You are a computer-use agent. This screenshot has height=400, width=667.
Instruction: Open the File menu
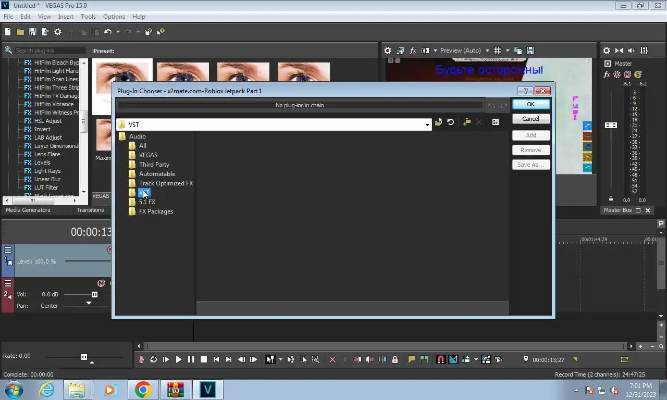click(8, 17)
